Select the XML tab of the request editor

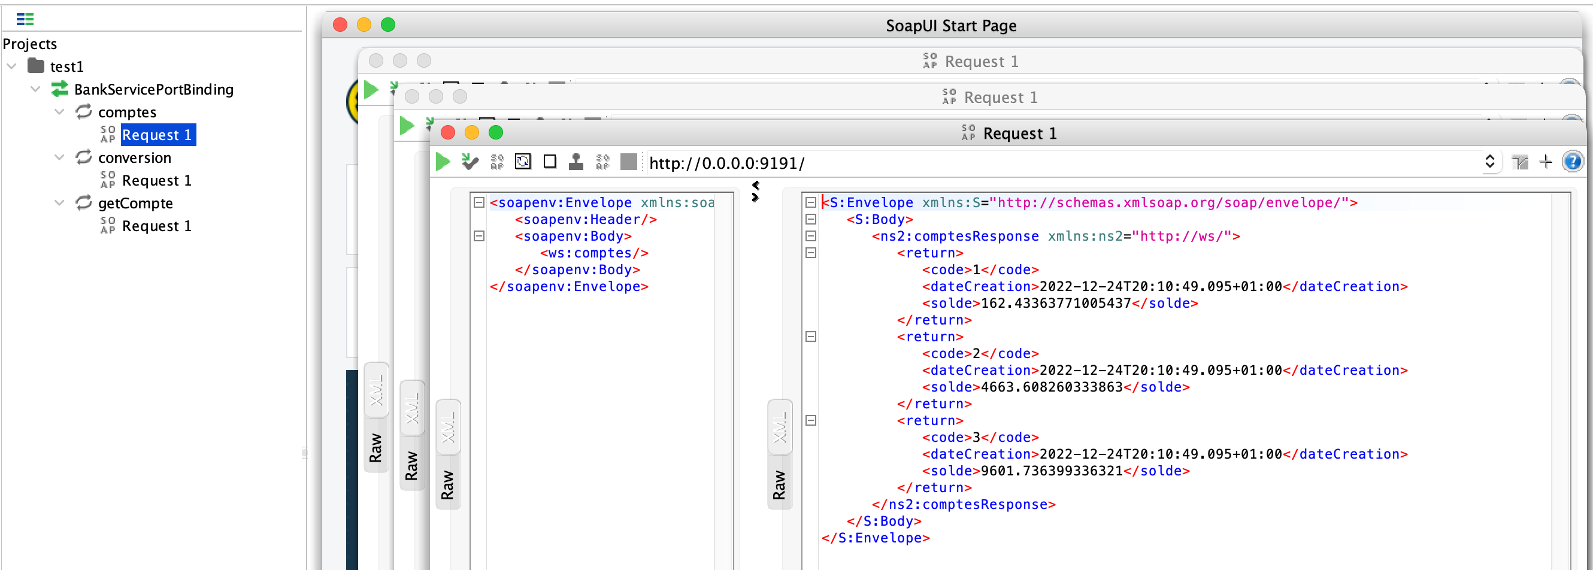[x=448, y=426]
